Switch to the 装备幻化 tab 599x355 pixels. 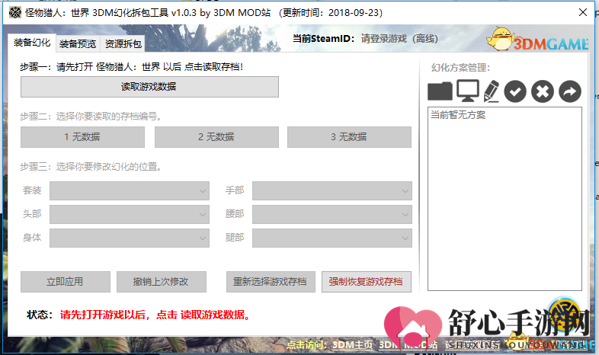click(32, 43)
